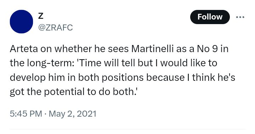
Task: Click the word Arteta in the tweet
Action: click(x=24, y=49)
